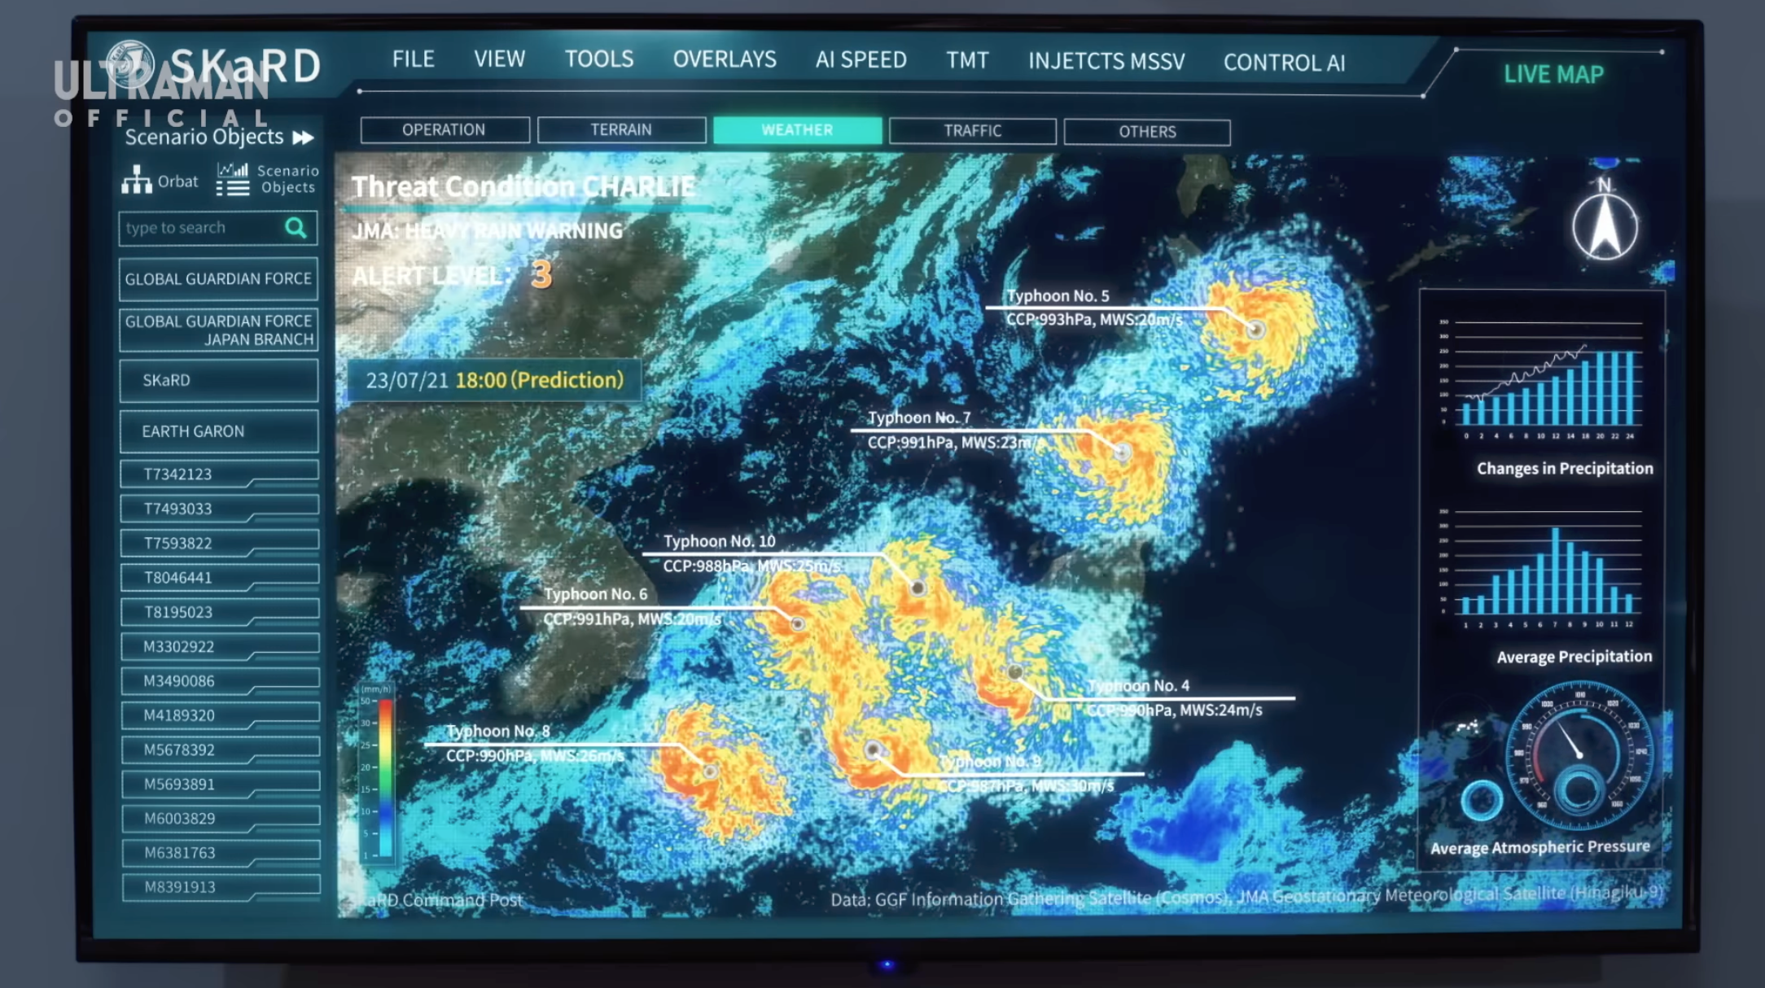Image resolution: width=1765 pixels, height=988 pixels.
Task: Enable the TERRAIN overlay tab
Action: 621,130
